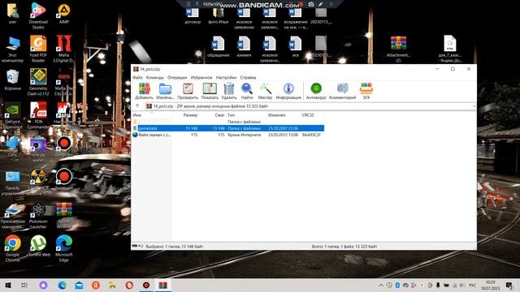
Task: Select the Корзина recycle bin icon
Action: (13, 80)
